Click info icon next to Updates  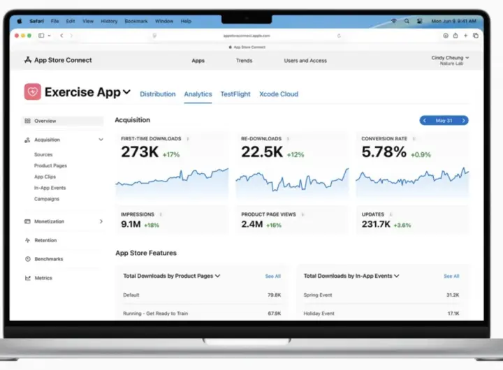pyautogui.click(x=391, y=214)
